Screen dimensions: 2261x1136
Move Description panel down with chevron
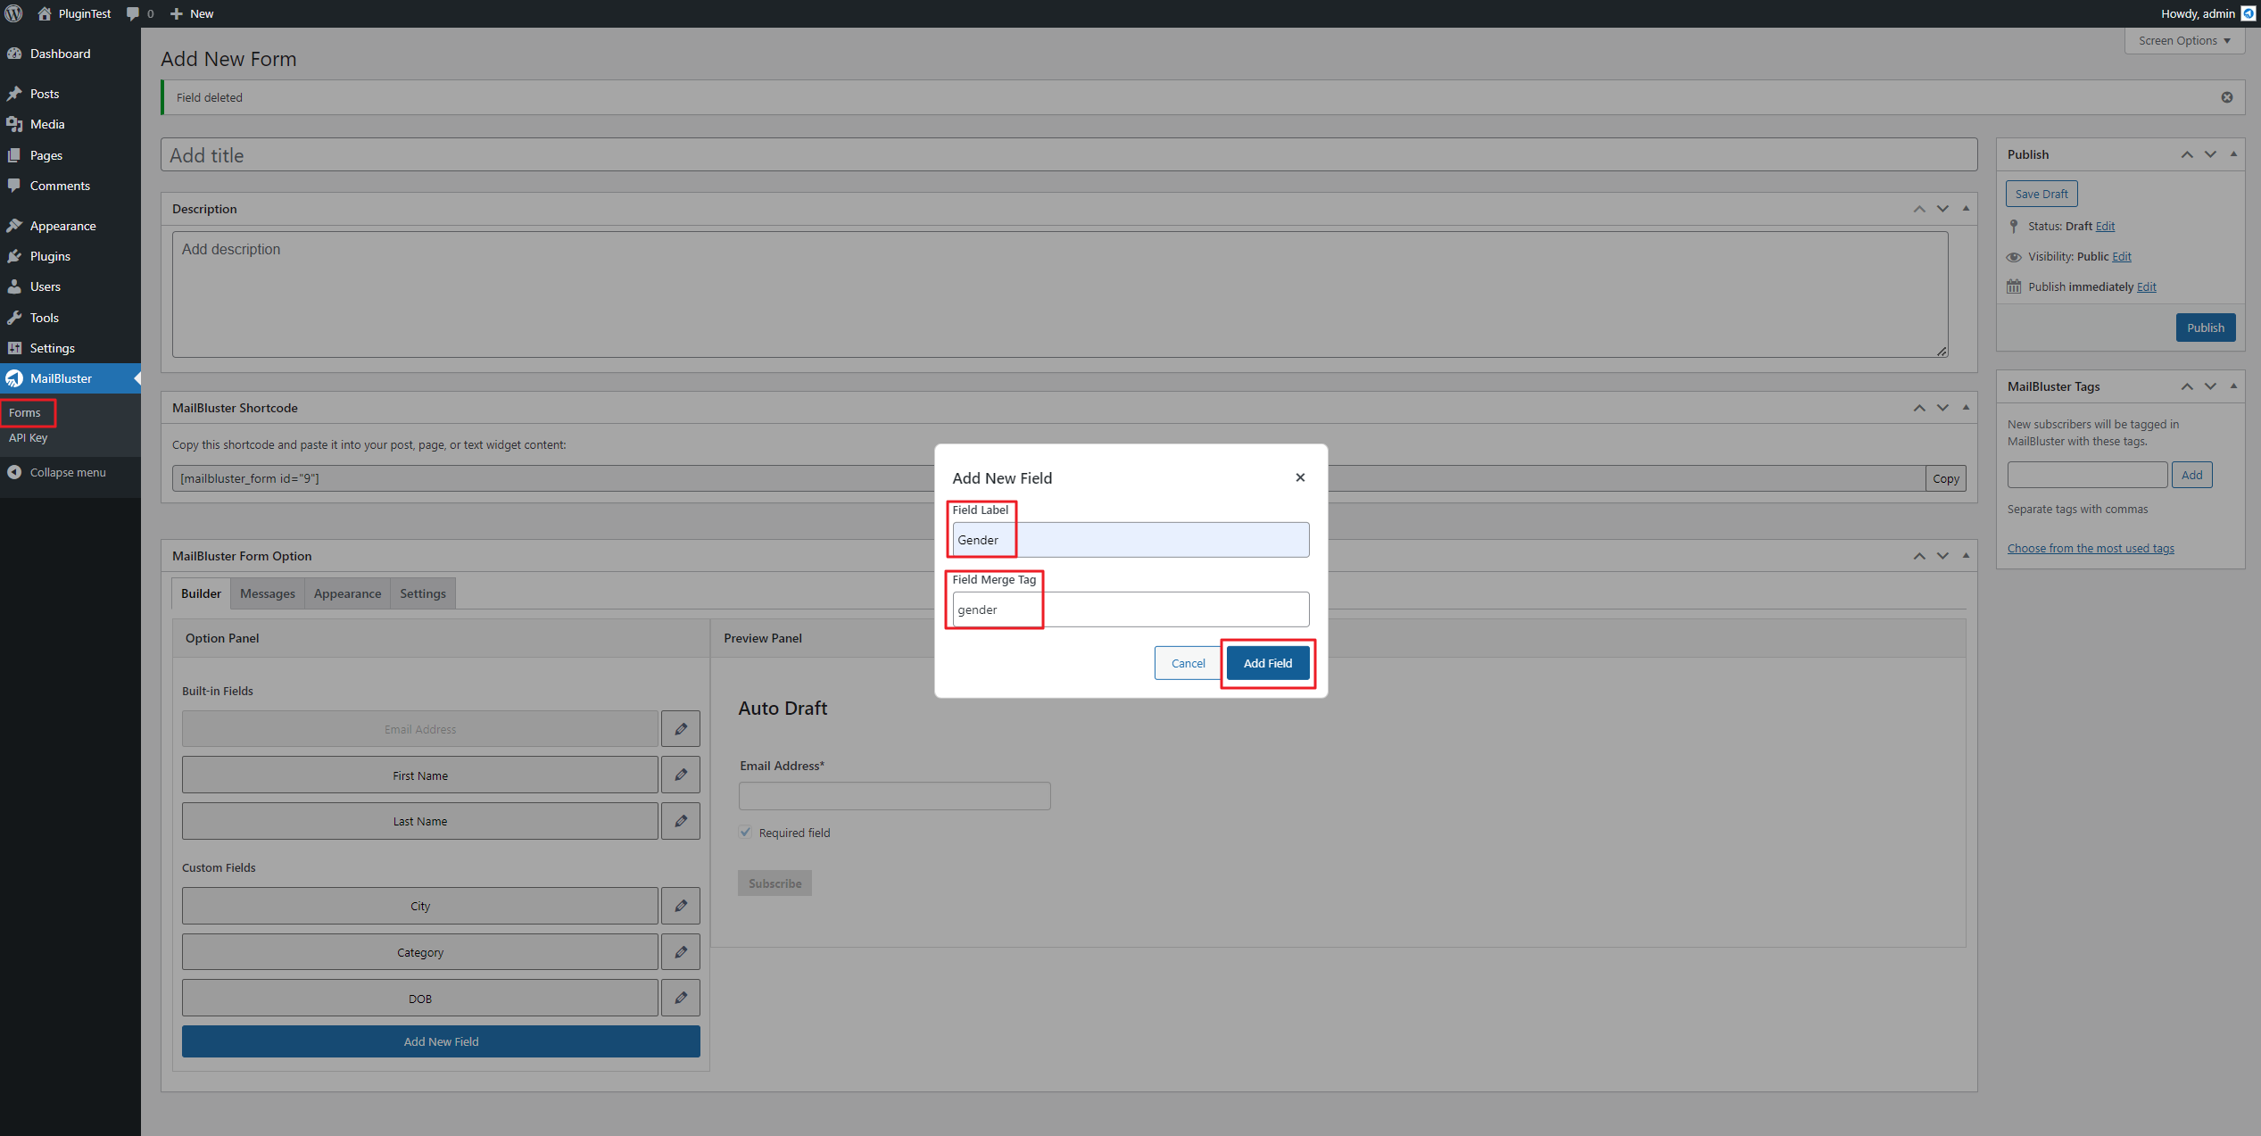tap(1942, 209)
